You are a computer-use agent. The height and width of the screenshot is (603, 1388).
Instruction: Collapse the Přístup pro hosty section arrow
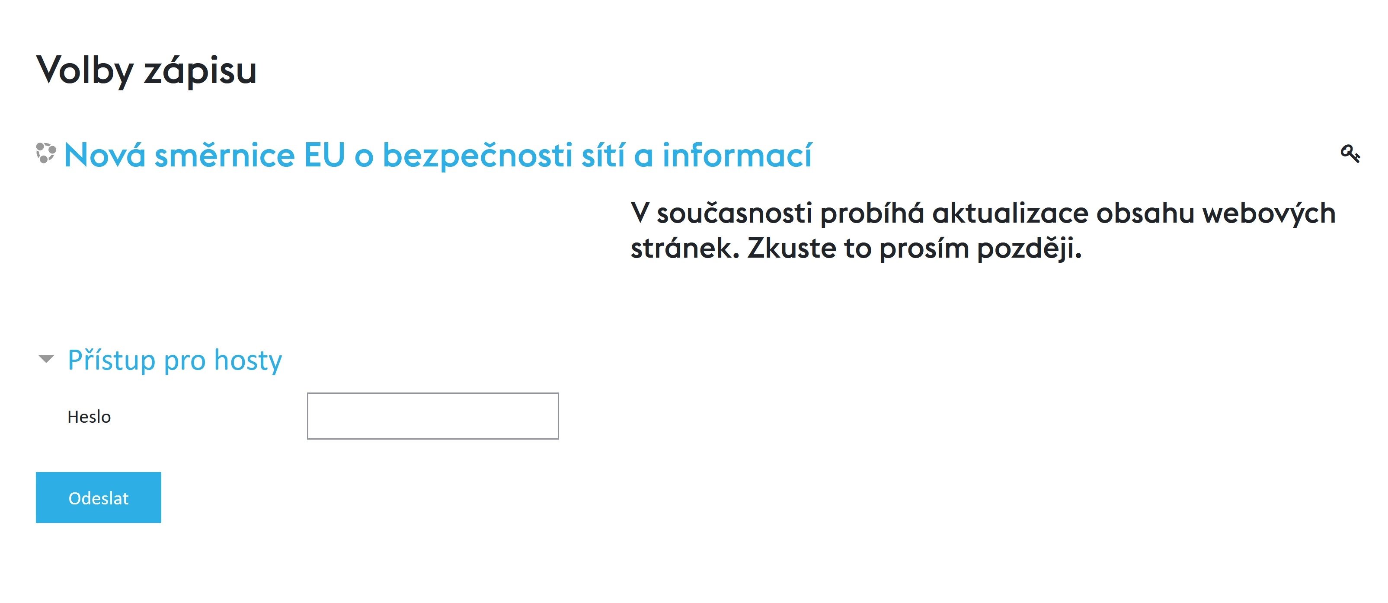pos(47,359)
